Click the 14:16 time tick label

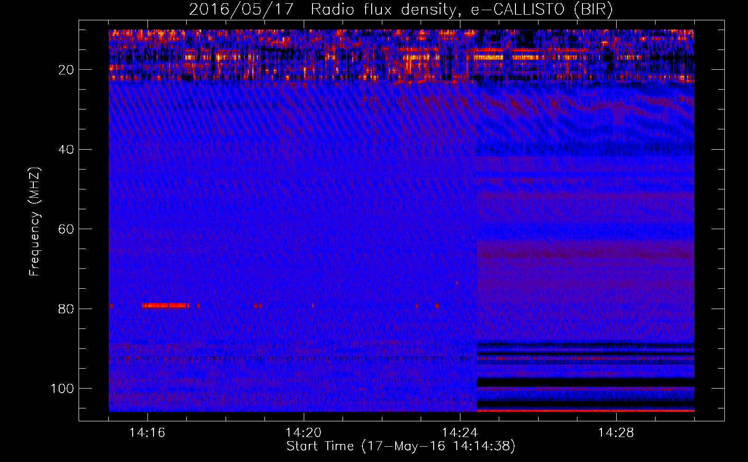point(147,433)
